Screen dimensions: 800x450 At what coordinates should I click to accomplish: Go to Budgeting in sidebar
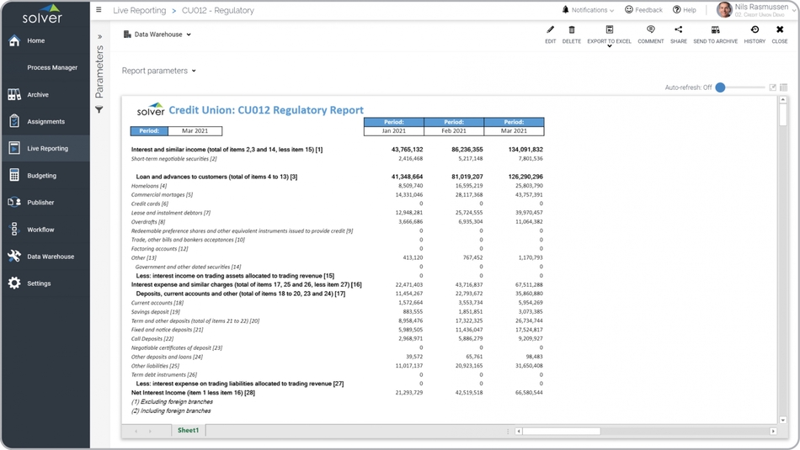[41, 176]
